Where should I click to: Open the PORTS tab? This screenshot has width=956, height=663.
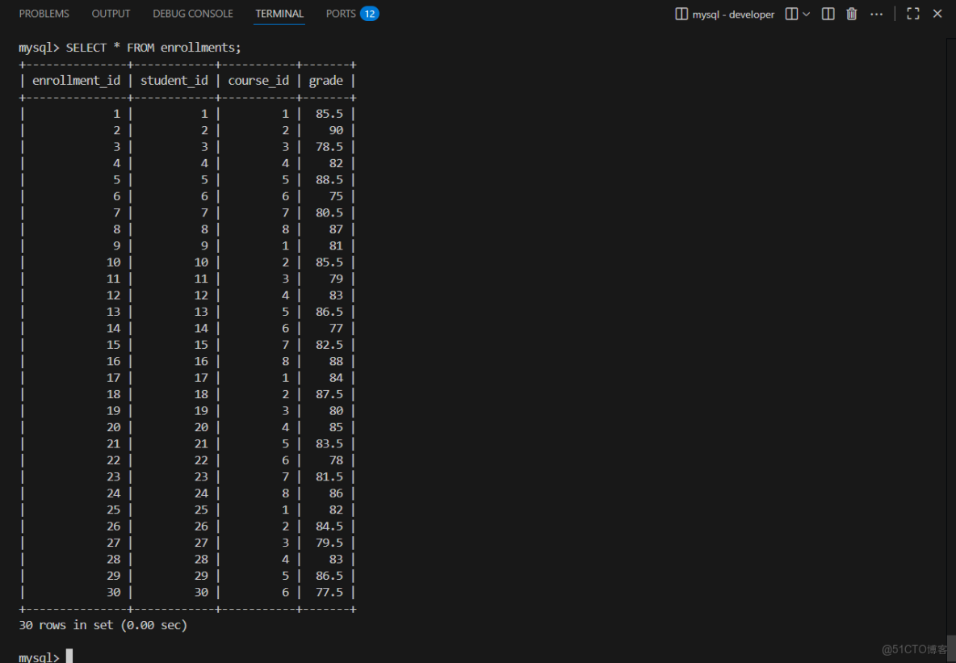click(341, 14)
